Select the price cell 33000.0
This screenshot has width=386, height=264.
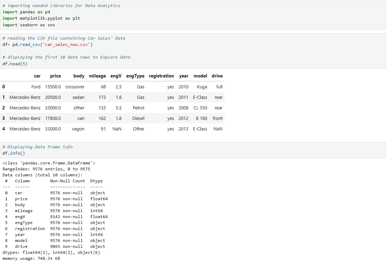[x=53, y=129]
